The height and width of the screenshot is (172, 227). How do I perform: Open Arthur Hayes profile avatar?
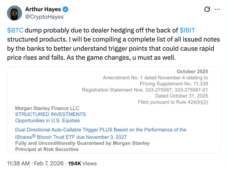click(x=14, y=13)
